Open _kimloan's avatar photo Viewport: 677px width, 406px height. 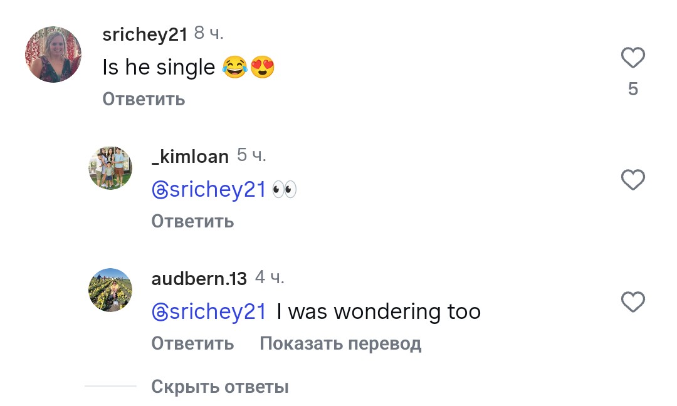pos(110,168)
